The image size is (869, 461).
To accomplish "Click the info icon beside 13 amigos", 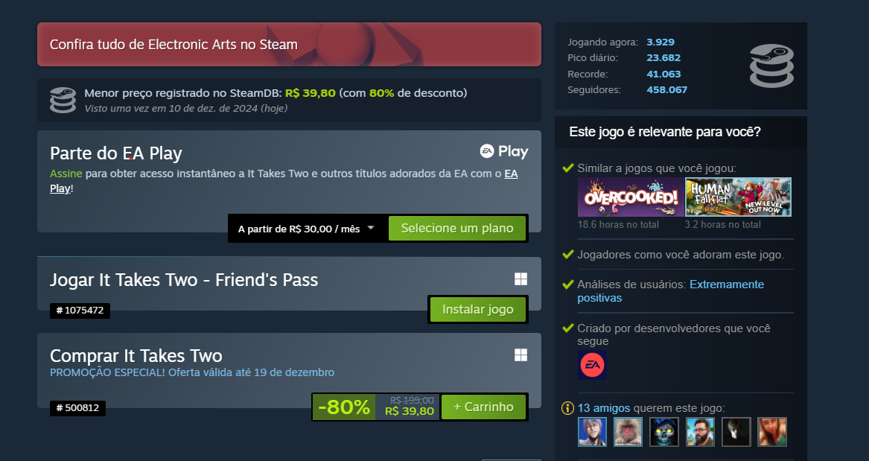I will coord(567,408).
